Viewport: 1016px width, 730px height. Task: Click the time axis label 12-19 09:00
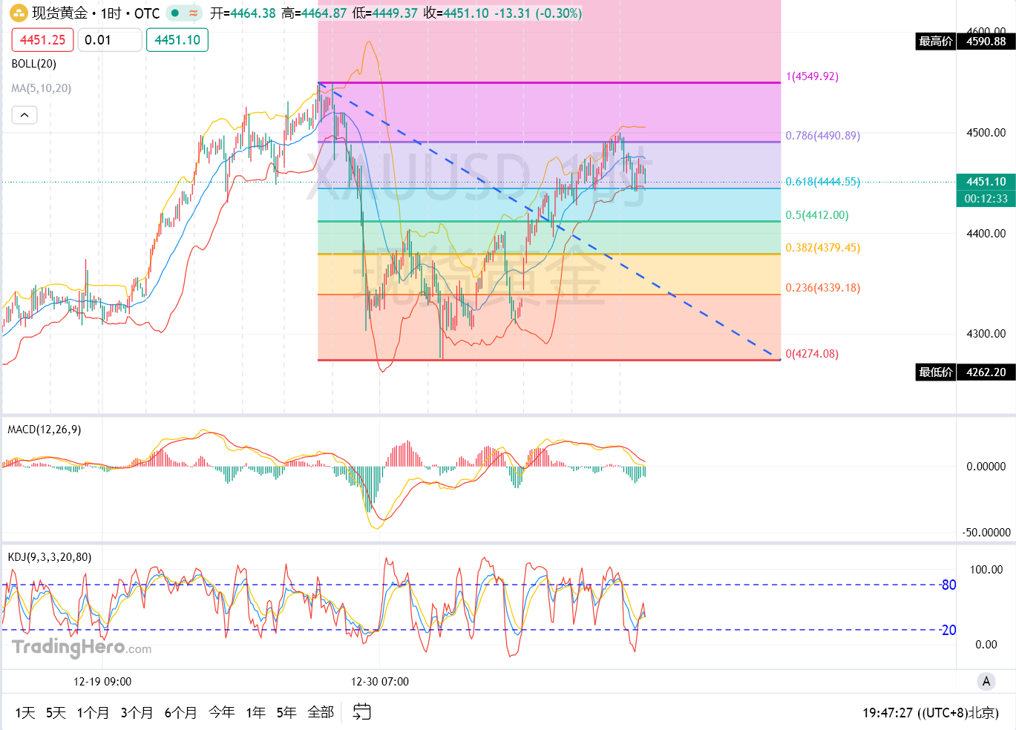pos(102,682)
